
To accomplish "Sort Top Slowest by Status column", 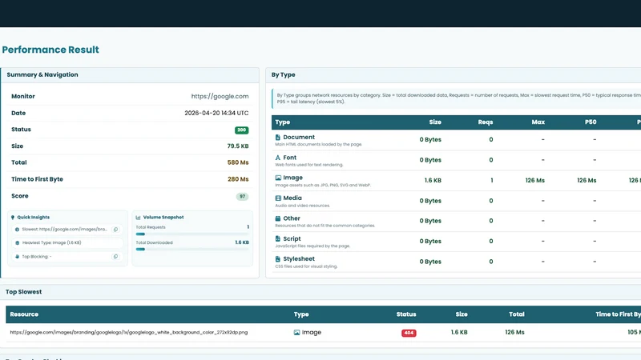I will click(x=406, y=314).
